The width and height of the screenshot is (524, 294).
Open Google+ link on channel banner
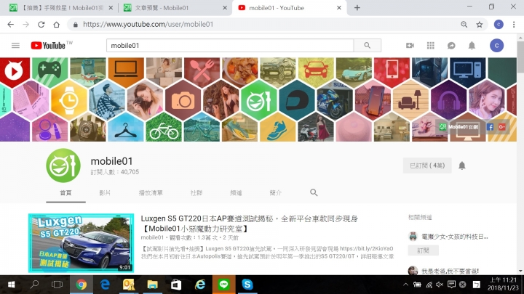501,127
